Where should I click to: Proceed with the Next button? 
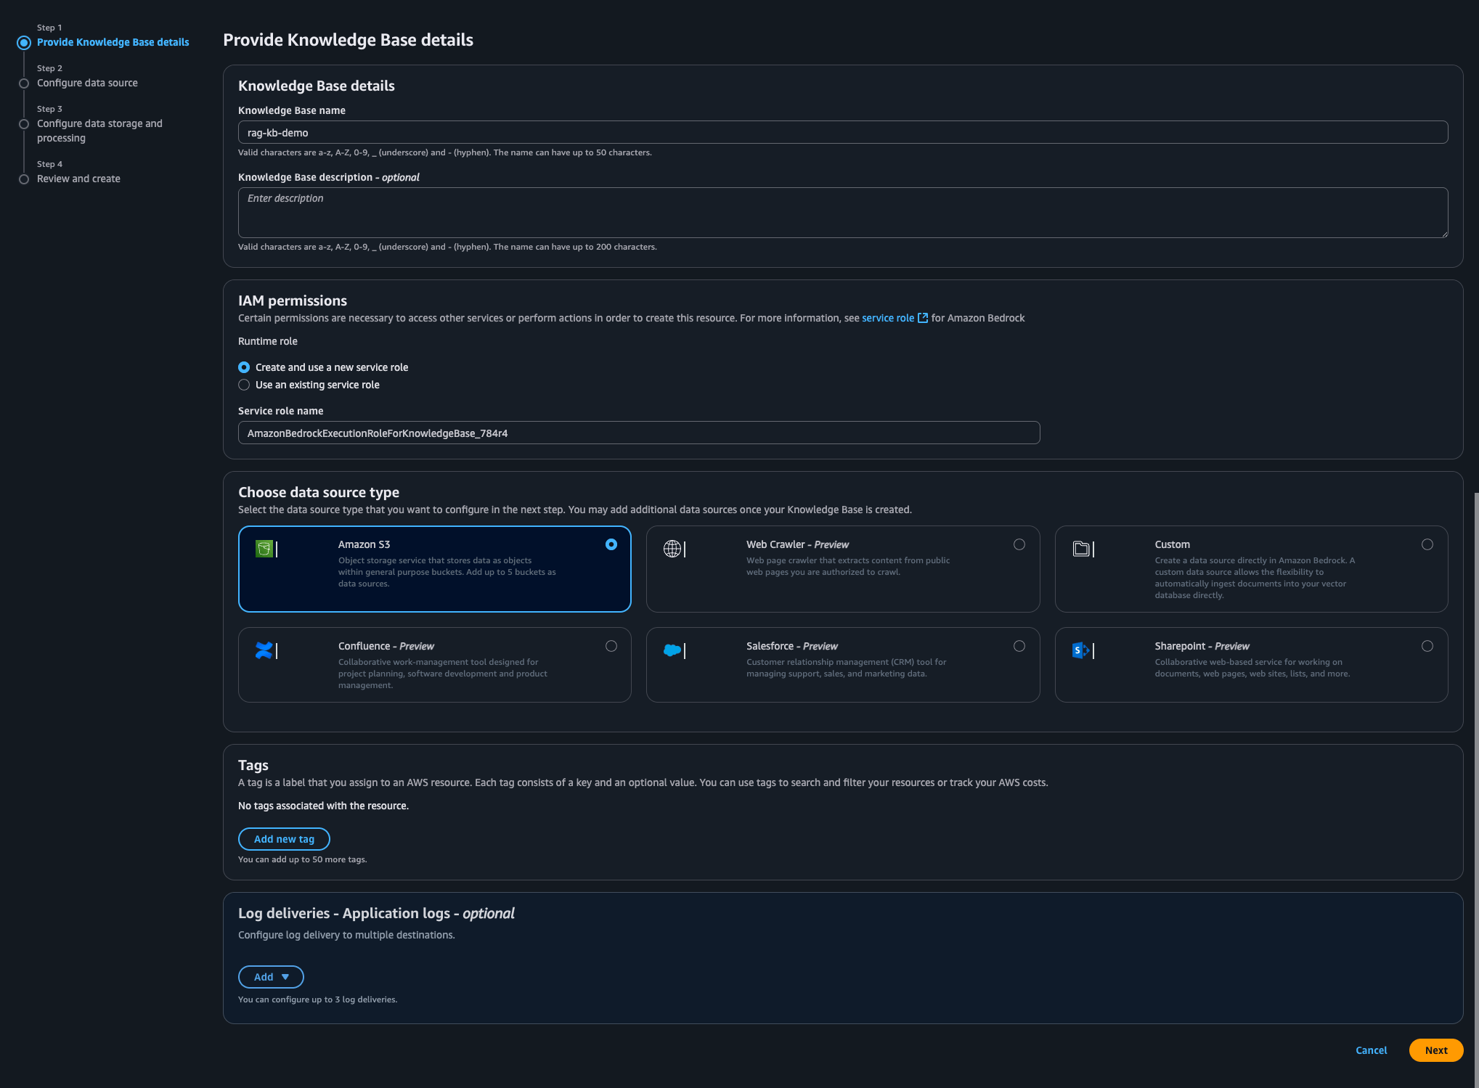pos(1435,1050)
